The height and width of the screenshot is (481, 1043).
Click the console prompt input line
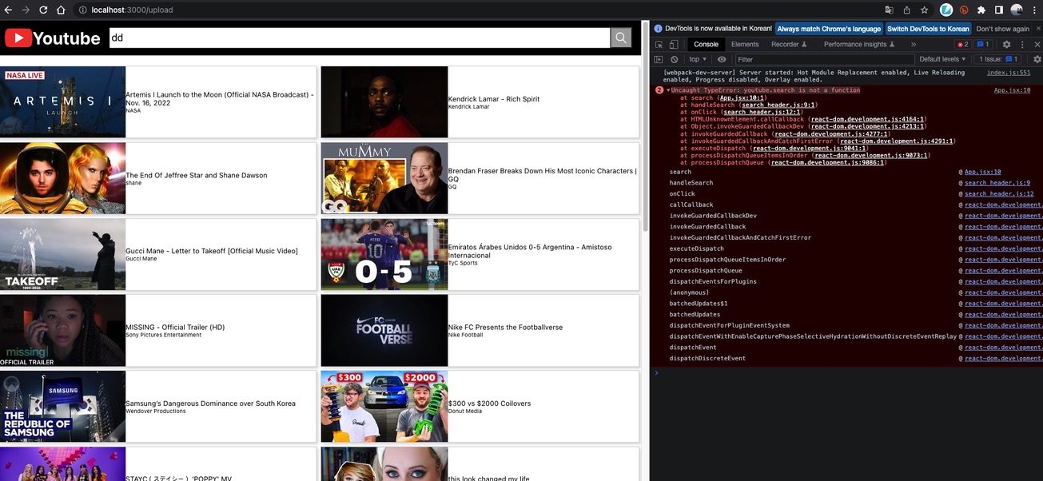(850, 373)
